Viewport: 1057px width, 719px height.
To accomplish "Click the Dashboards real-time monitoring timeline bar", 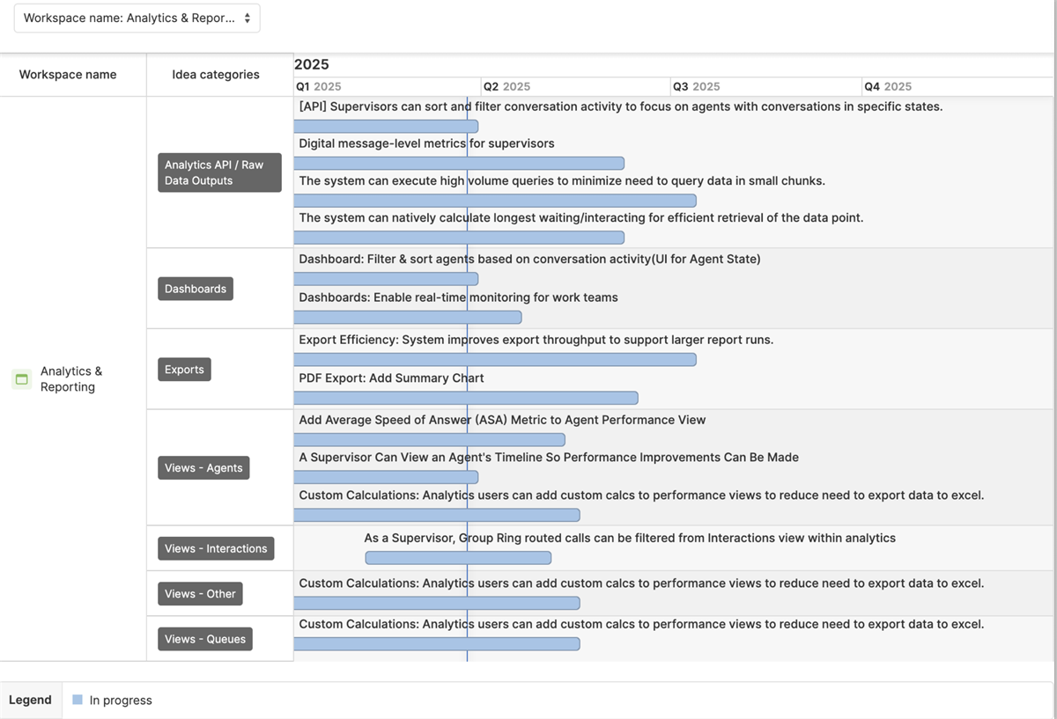I will [408, 318].
